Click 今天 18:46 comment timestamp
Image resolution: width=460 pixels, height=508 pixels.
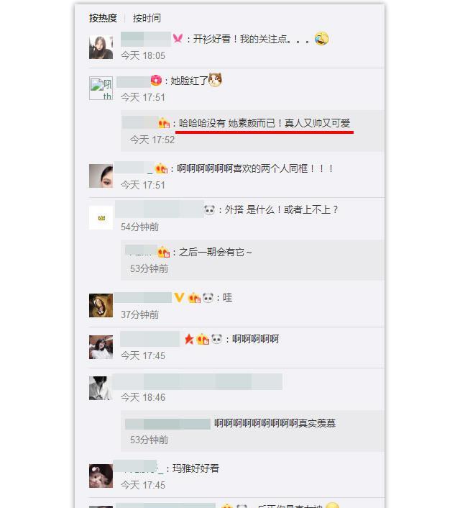(143, 397)
